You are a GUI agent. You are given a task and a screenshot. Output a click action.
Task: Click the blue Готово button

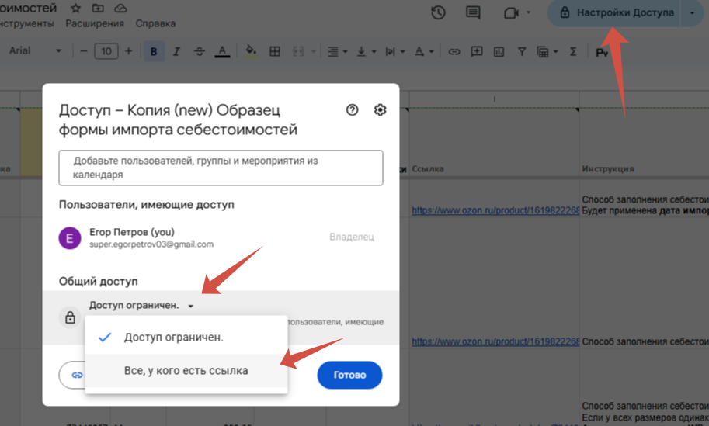point(349,375)
